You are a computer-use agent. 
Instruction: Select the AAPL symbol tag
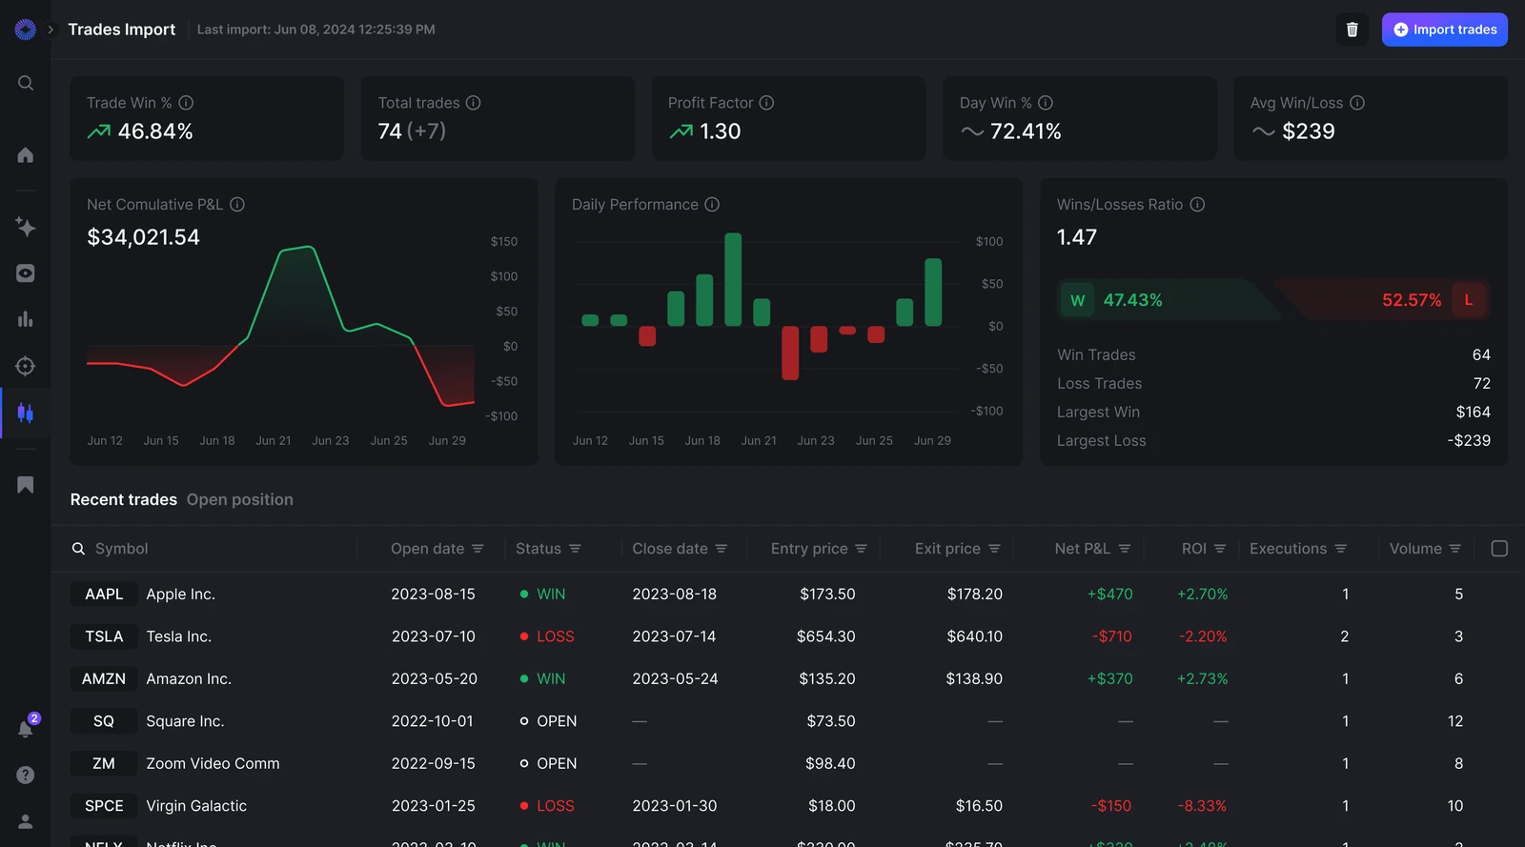104,595
